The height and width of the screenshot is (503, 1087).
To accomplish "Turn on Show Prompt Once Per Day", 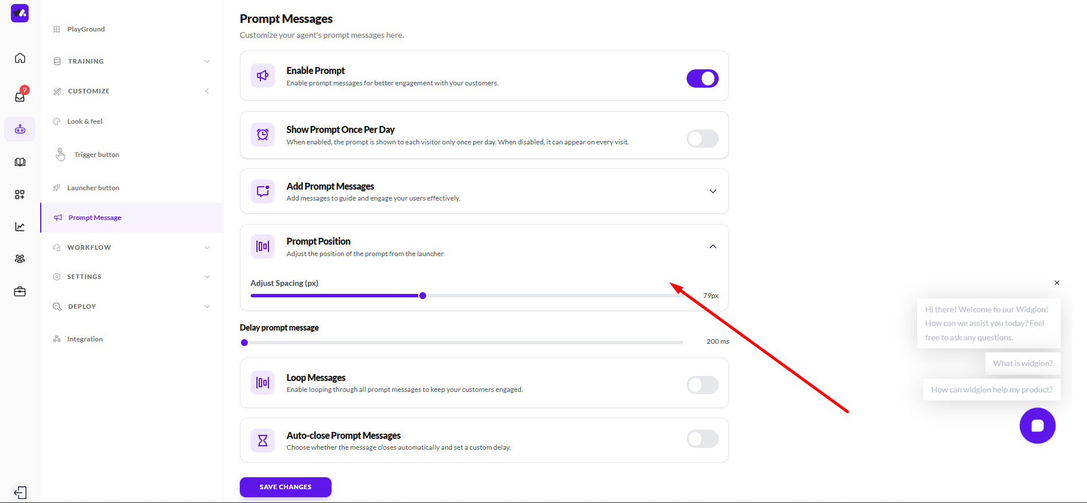I will pos(702,139).
